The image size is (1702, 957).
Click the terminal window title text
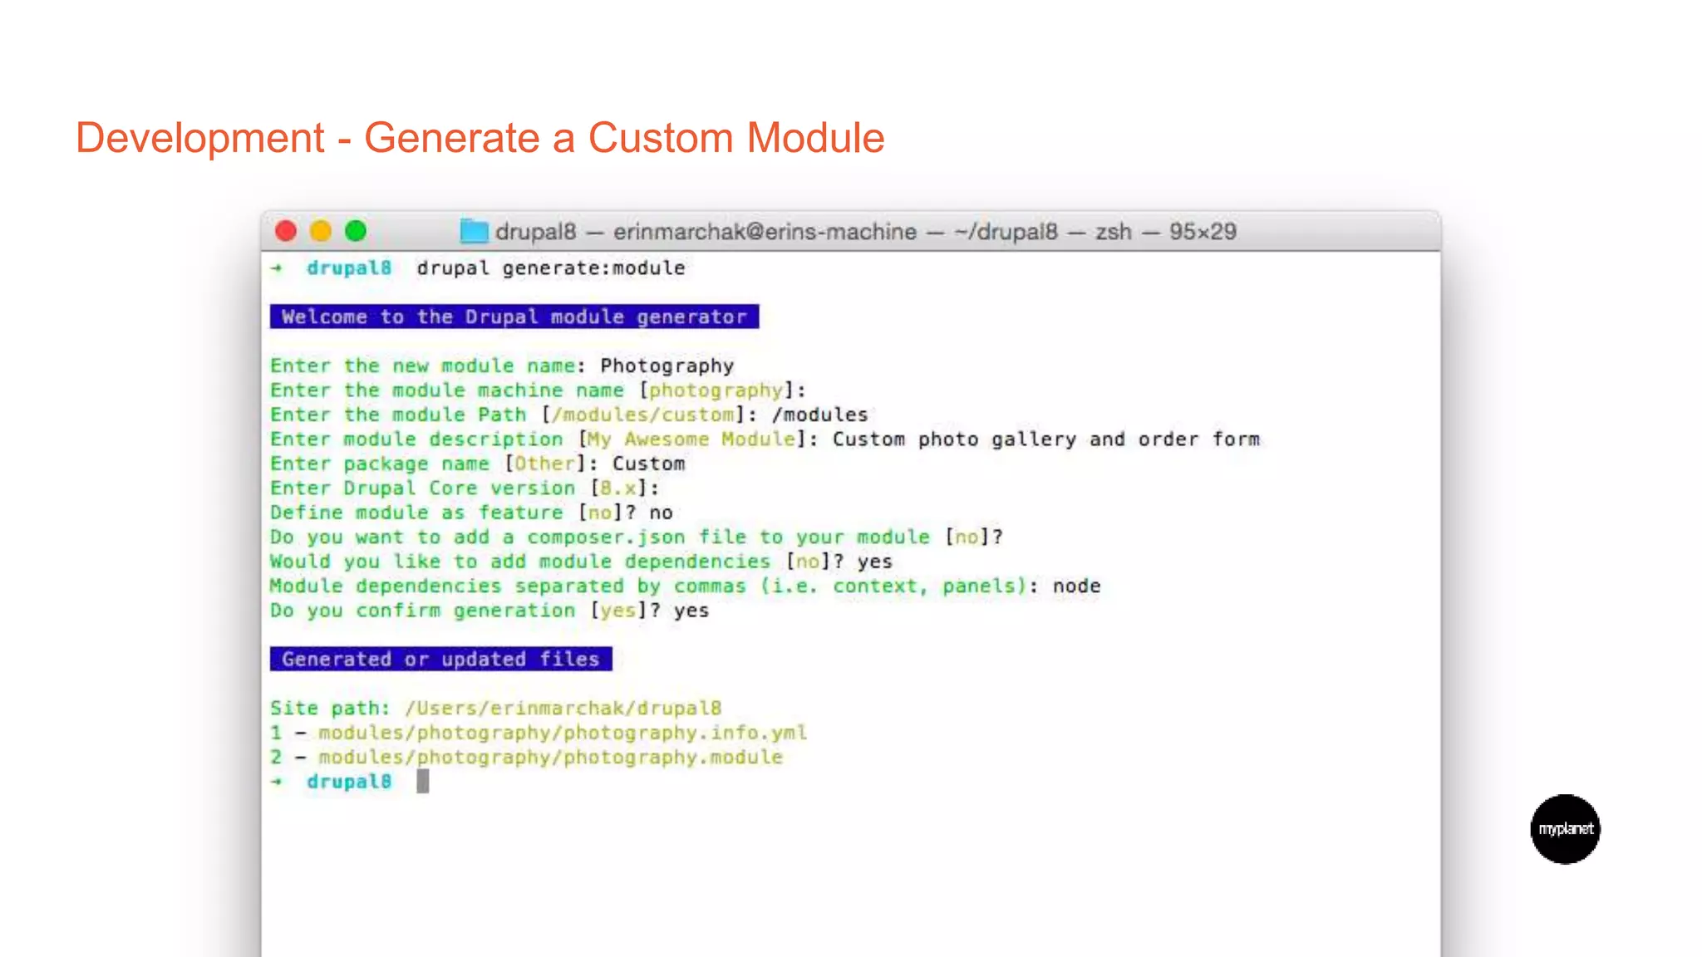pyautogui.click(x=866, y=232)
